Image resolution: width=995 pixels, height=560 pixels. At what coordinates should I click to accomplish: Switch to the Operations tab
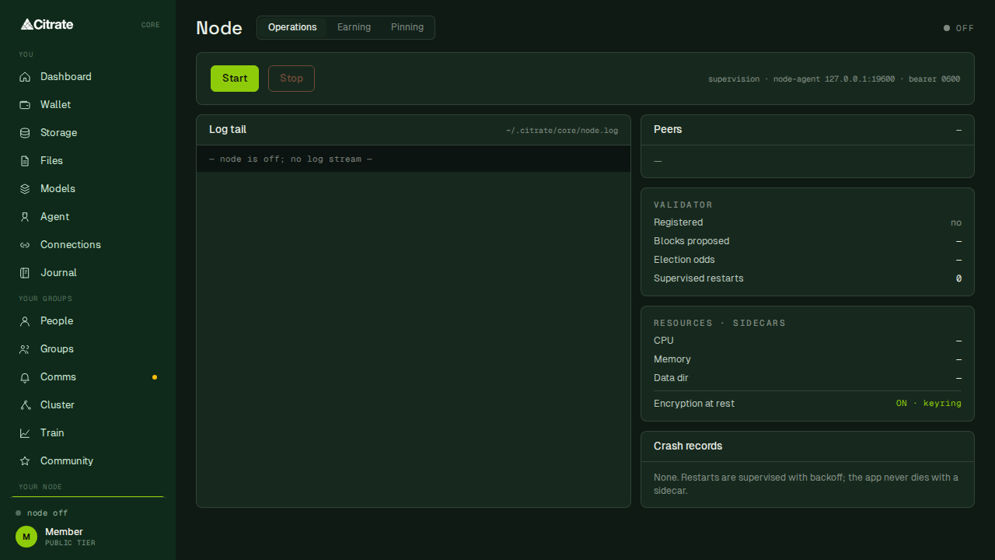(292, 27)
